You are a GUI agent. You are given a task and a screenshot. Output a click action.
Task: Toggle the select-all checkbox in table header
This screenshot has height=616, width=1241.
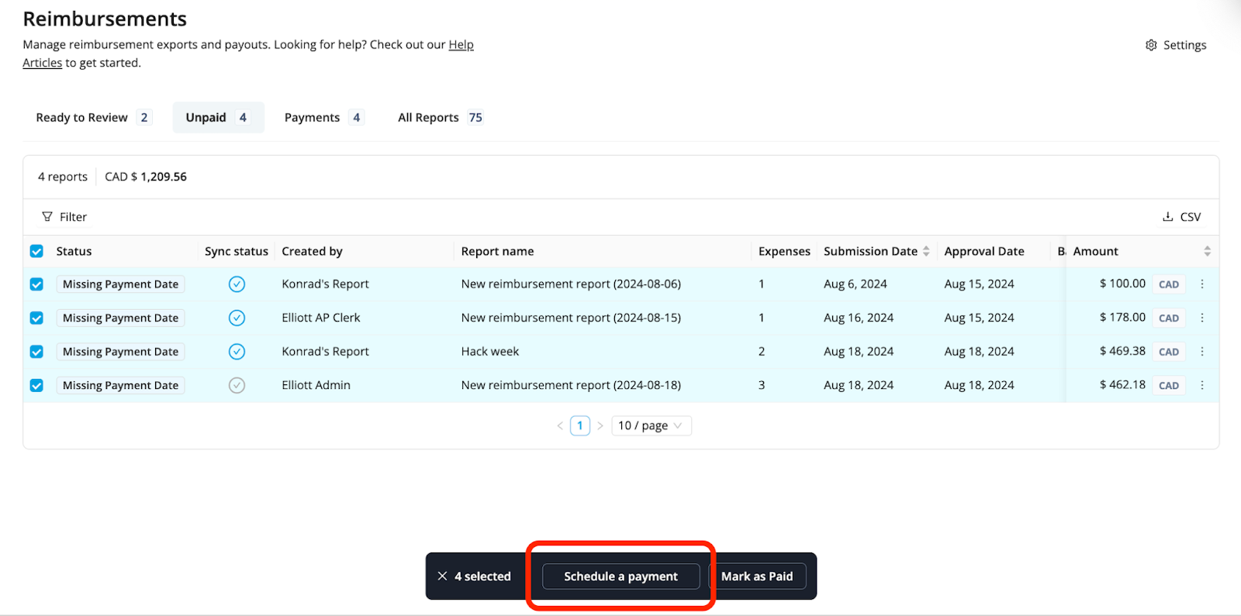[36, 251]
